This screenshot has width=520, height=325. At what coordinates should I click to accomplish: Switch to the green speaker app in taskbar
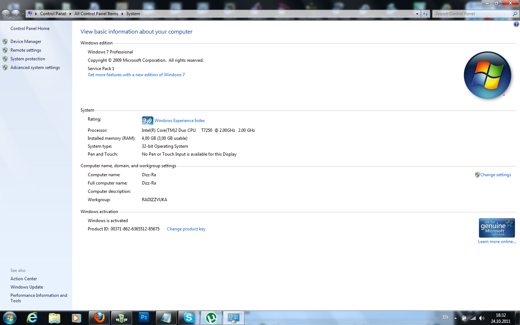122,318
